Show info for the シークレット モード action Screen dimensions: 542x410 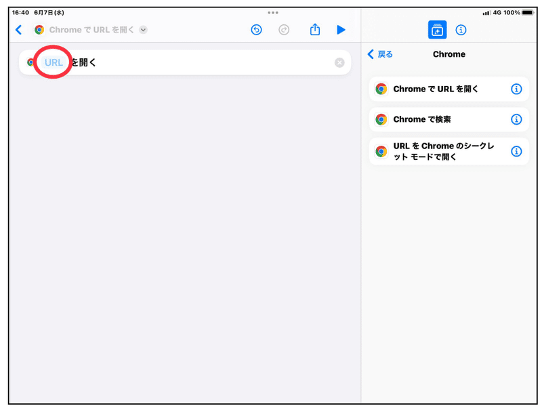(x=516, y=151)
